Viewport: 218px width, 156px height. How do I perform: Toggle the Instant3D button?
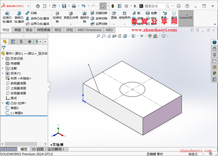(x=186, y=15)
